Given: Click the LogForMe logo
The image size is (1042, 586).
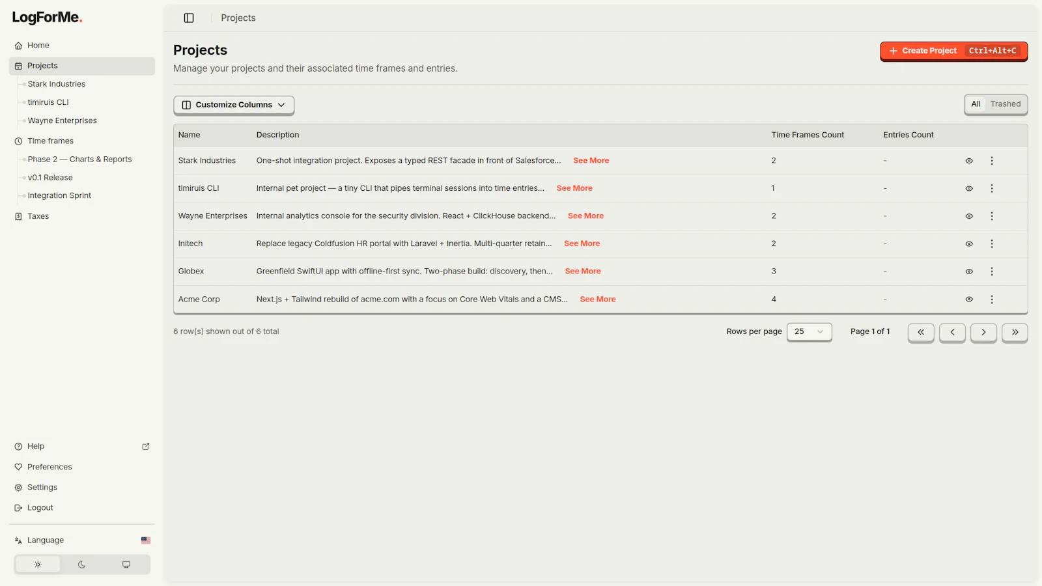Looking at the screenshot, I should tap(47, 18).
